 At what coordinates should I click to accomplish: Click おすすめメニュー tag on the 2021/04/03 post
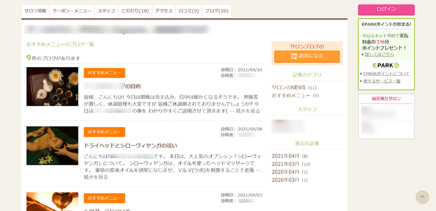pyautogui.click(x=104, y=198)
